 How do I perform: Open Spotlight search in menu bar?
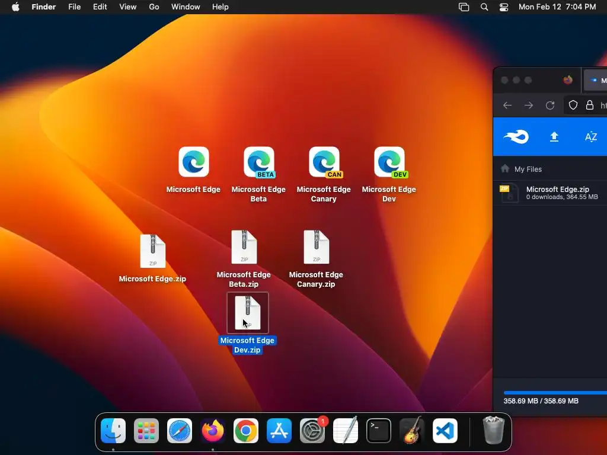484,7
